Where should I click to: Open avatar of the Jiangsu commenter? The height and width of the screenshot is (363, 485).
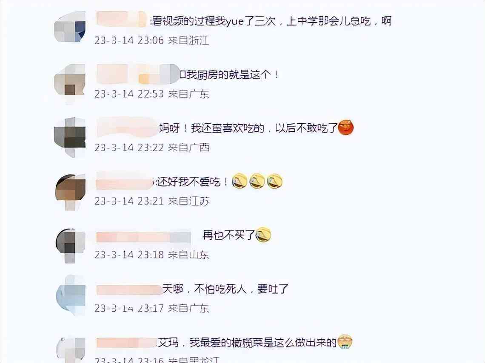[71, 192]
